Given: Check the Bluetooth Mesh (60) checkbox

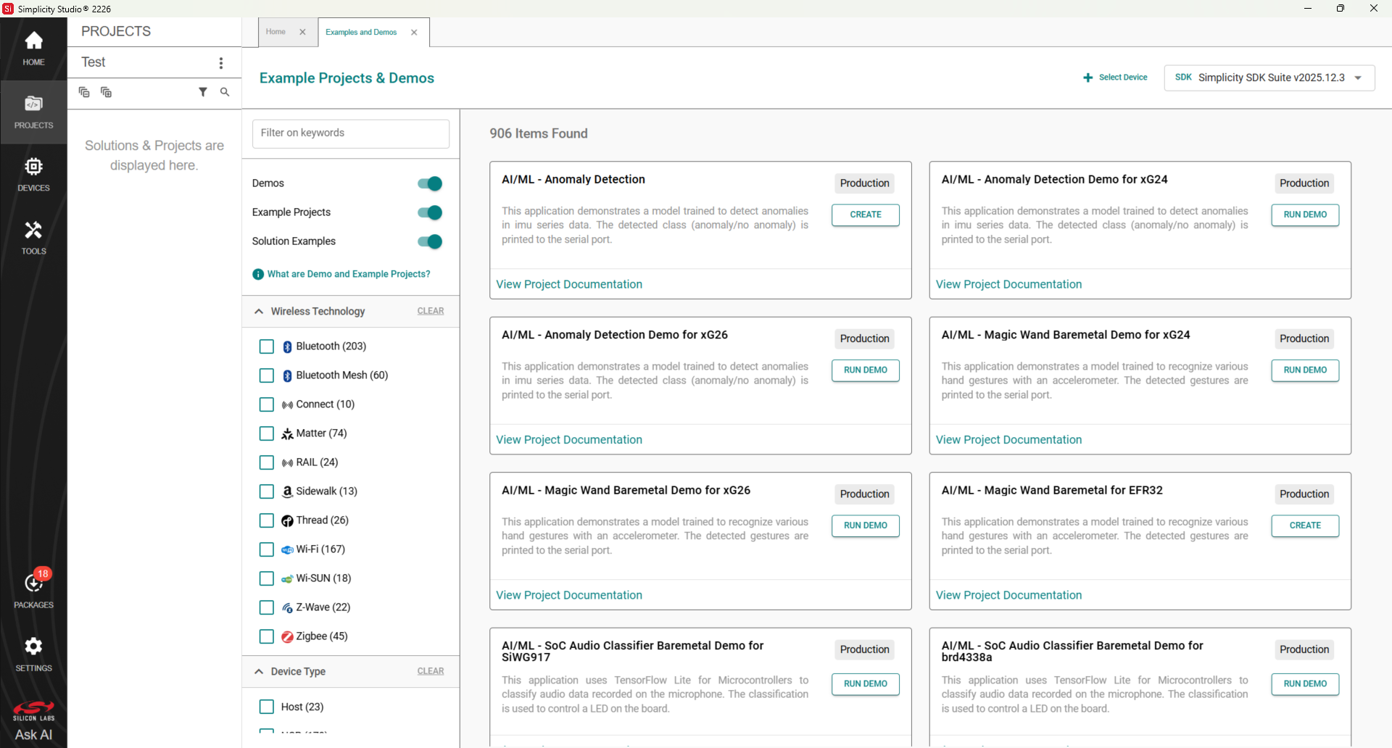Looking at the screenshot, I should pos(267,375).
